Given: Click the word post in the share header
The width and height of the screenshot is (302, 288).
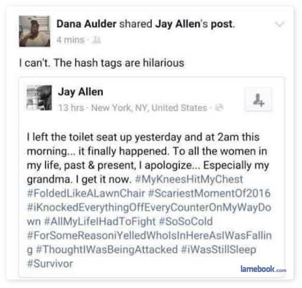Looking at the screenshot, I should (x=222, y=24).
